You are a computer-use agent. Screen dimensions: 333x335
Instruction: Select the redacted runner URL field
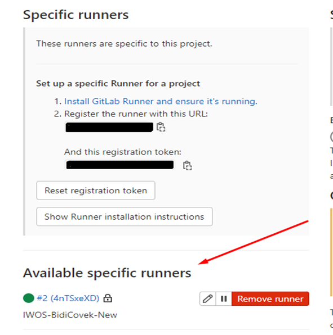(109, 128)
